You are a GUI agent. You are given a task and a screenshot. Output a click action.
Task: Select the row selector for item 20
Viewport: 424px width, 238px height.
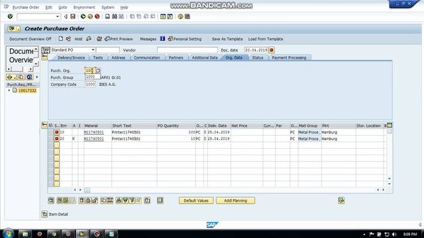tap(50, 139)
